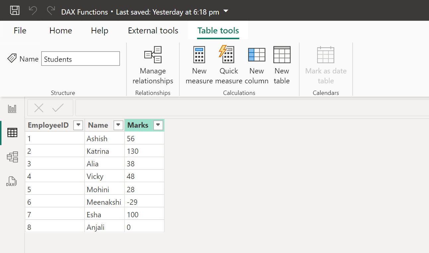Open the External tools tab
429x253 pixels.
pyautogui.click(x=153, y=30)
